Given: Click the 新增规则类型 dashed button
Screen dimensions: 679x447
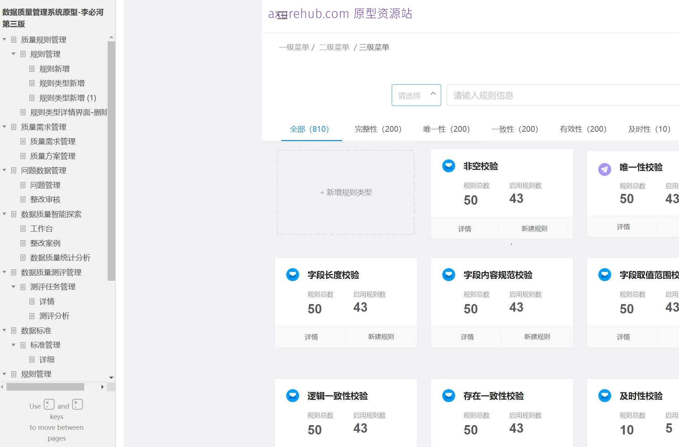Looking at the screenshot, I should (345, 192).
